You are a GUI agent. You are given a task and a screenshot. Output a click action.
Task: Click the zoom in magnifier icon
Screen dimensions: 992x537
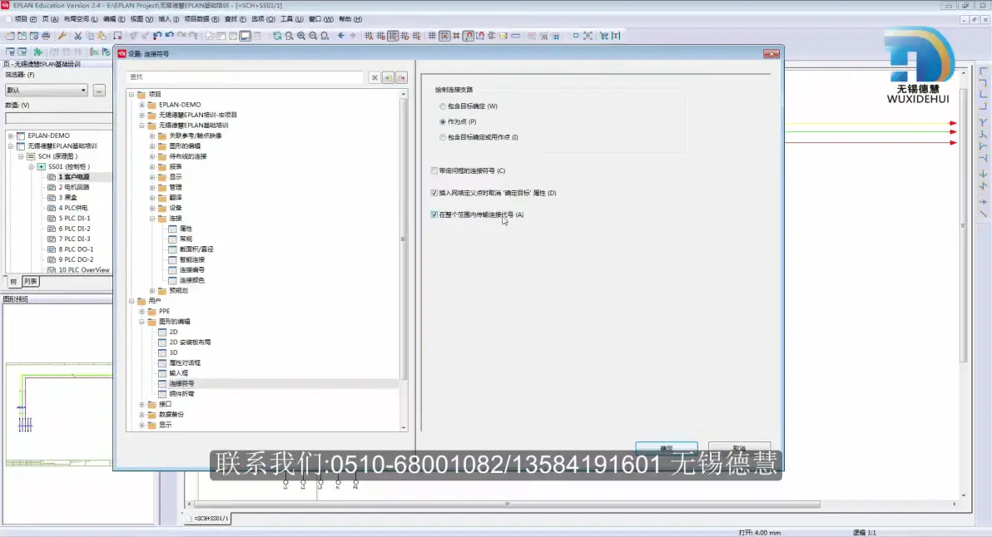pyautogui.click(x=301, y=36)
